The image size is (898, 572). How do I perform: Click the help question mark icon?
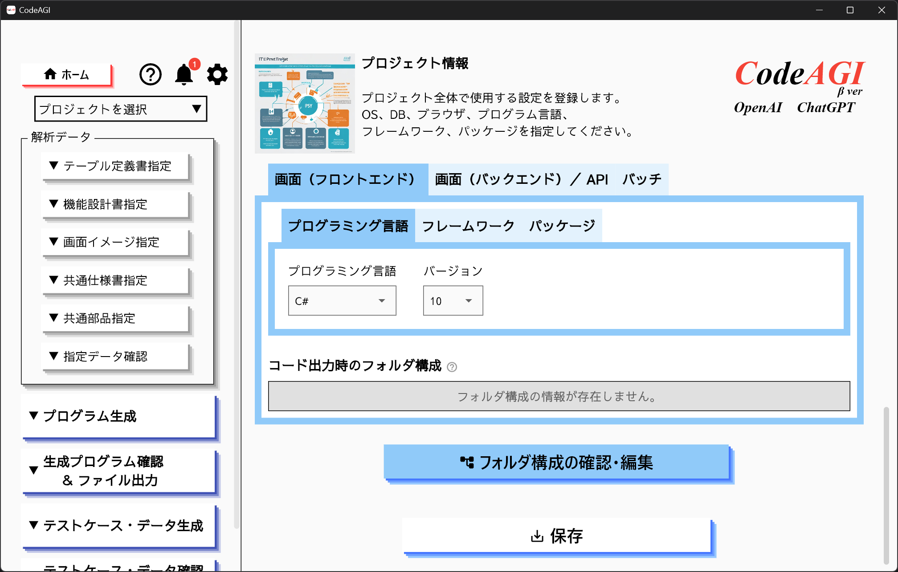pyautogui.click(x=150, y=74)
